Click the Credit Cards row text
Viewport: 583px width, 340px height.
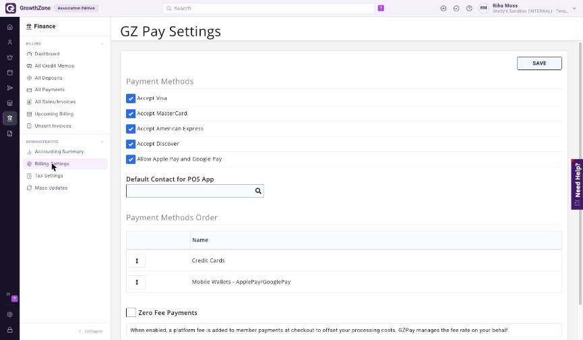[x=208, y=260]
